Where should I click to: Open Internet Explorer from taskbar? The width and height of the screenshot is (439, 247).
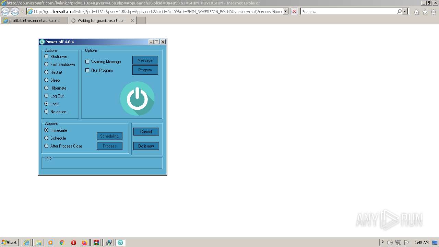click(26, 243)
